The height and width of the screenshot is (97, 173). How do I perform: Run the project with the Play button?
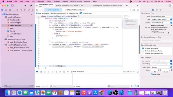tap(31, 5)
